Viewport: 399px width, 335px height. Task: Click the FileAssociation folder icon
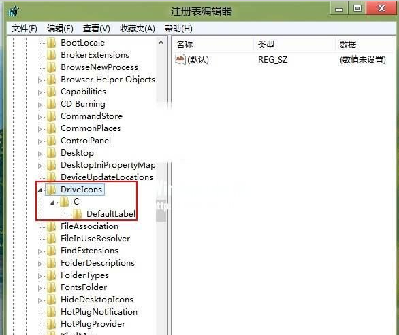click(51, 226)
